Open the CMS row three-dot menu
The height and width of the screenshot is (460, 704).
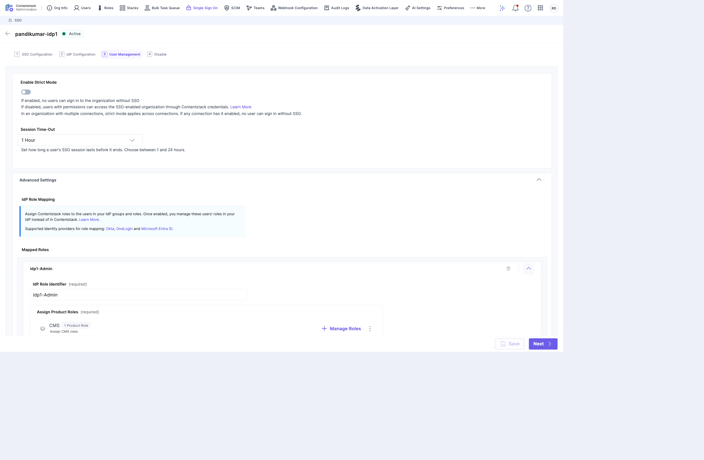370,328
